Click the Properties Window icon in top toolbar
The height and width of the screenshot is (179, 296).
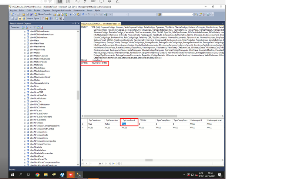click(201, 14)
